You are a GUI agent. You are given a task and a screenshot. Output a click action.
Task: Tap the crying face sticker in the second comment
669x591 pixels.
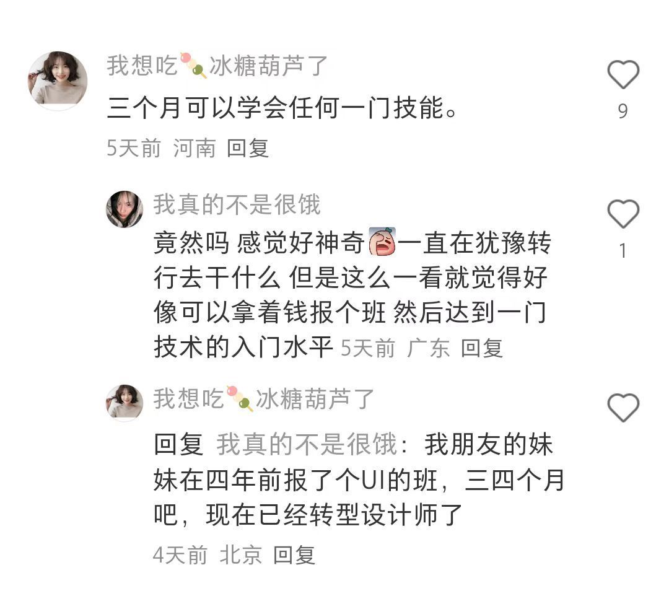[382, 242]
